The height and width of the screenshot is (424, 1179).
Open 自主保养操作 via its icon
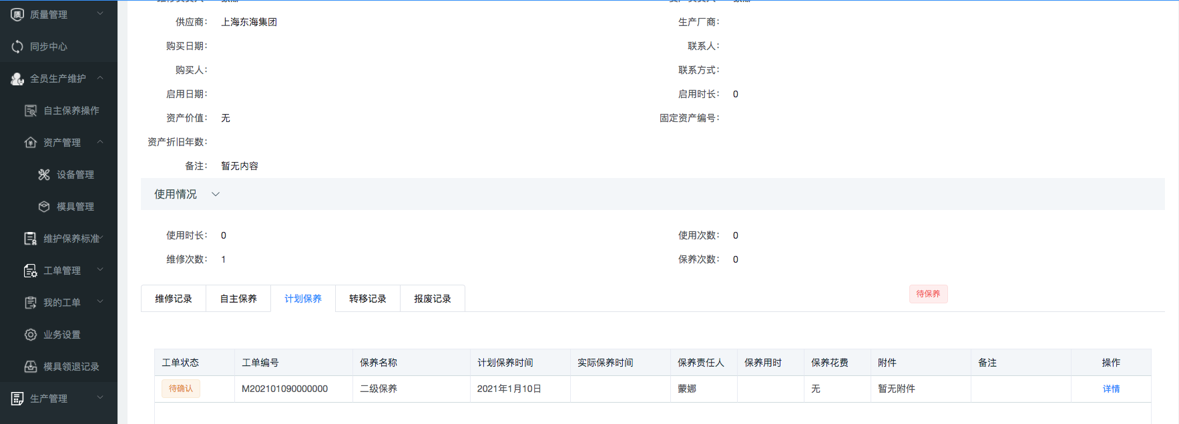(31, 111)
